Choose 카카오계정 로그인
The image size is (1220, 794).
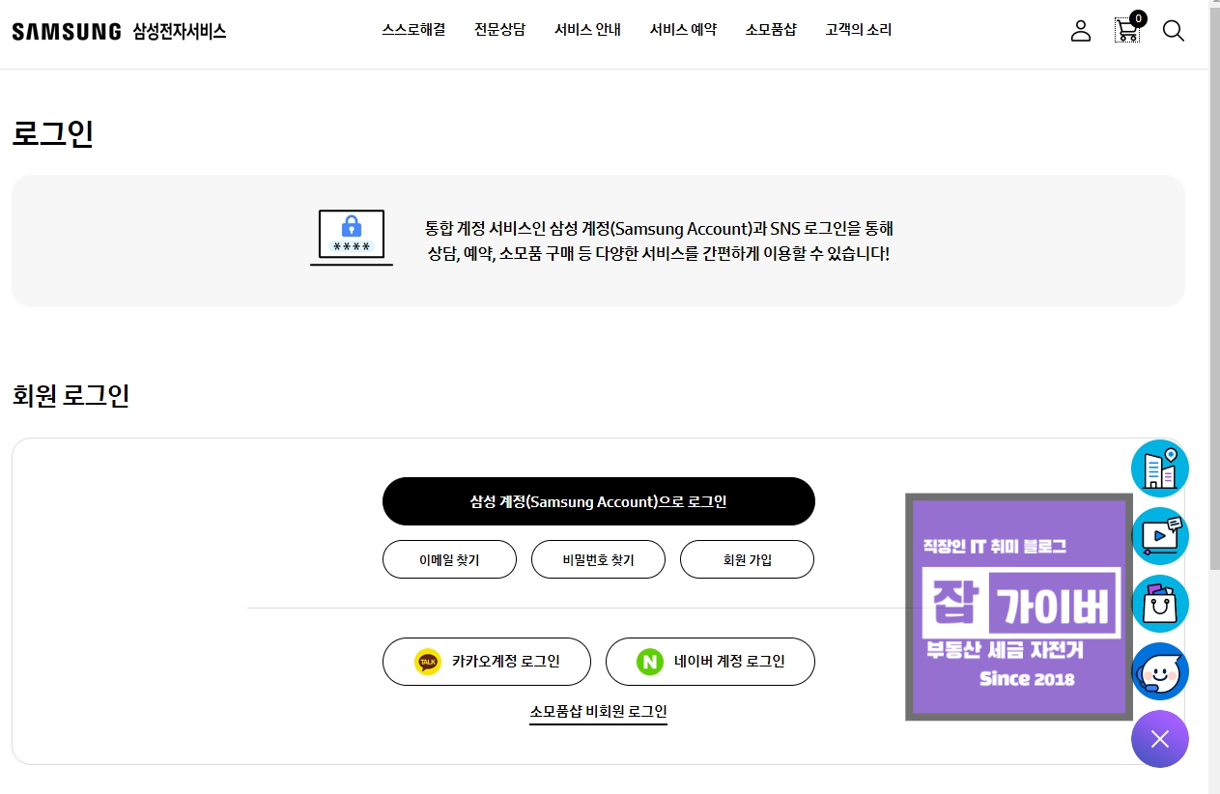[x=487, y=662]
